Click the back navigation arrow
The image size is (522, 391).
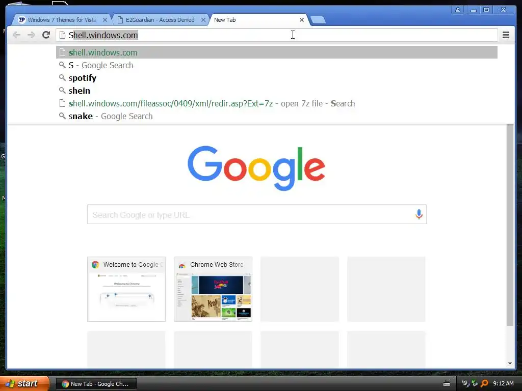tap(16, 35)
